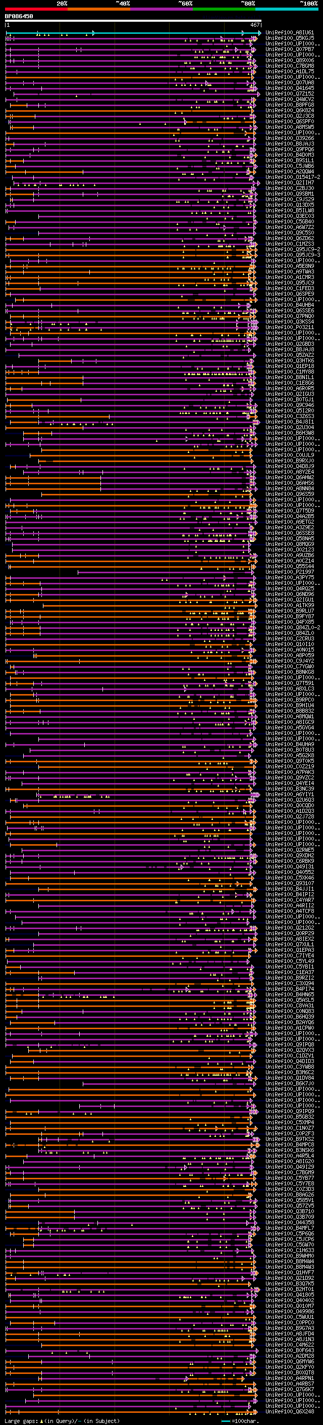Click the orange ~40% identity legend segment
Image resolution: width=323 pixels, height=1425 pixels.
(x=99, y=9)
